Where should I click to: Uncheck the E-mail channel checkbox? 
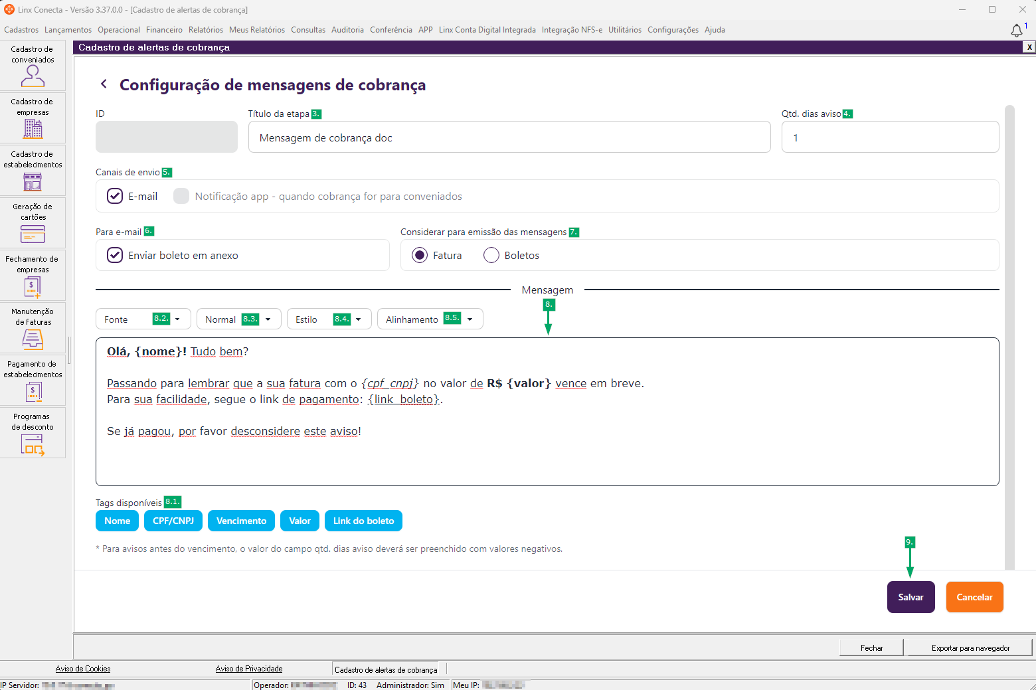click(x=115, y=196)
